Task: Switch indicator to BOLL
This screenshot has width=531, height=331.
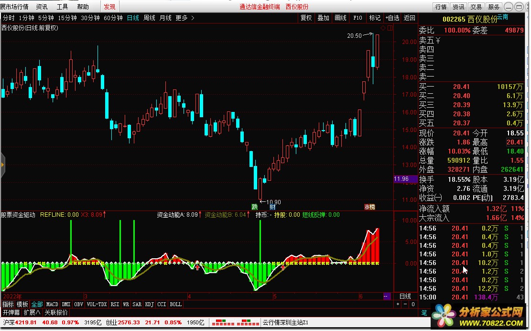Action: (x=175, y=304)
